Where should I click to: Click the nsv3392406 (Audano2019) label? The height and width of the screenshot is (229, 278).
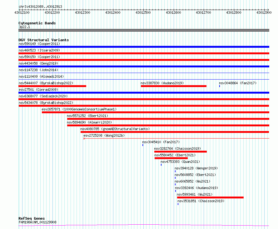[196, 188]
